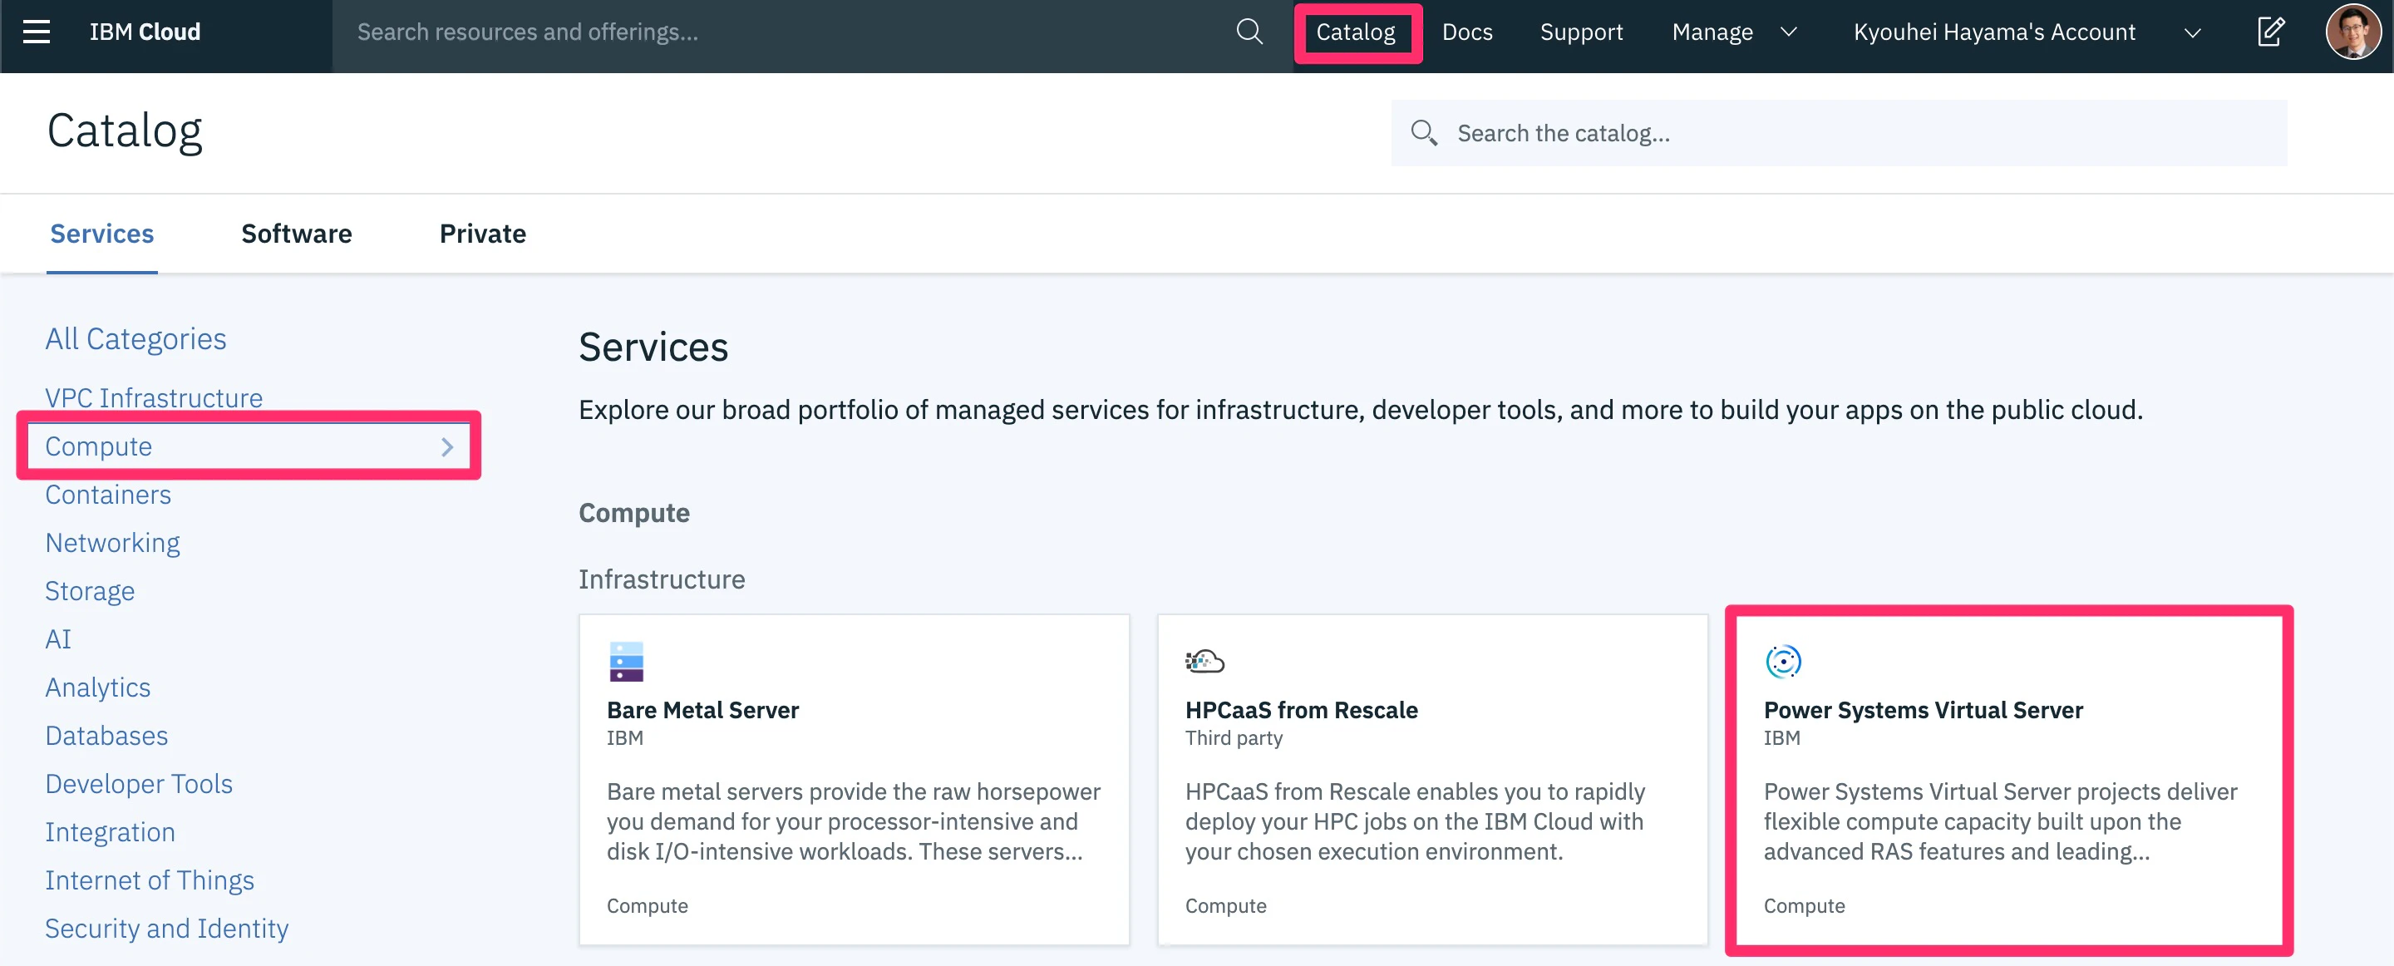Click Kyouhei Hayama's Account name
The image size is (2394, 966).
1994,32
